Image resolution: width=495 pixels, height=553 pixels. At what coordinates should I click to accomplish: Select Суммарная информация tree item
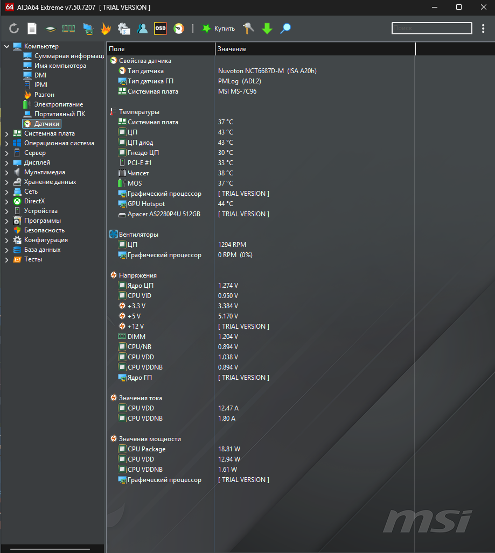69,56
